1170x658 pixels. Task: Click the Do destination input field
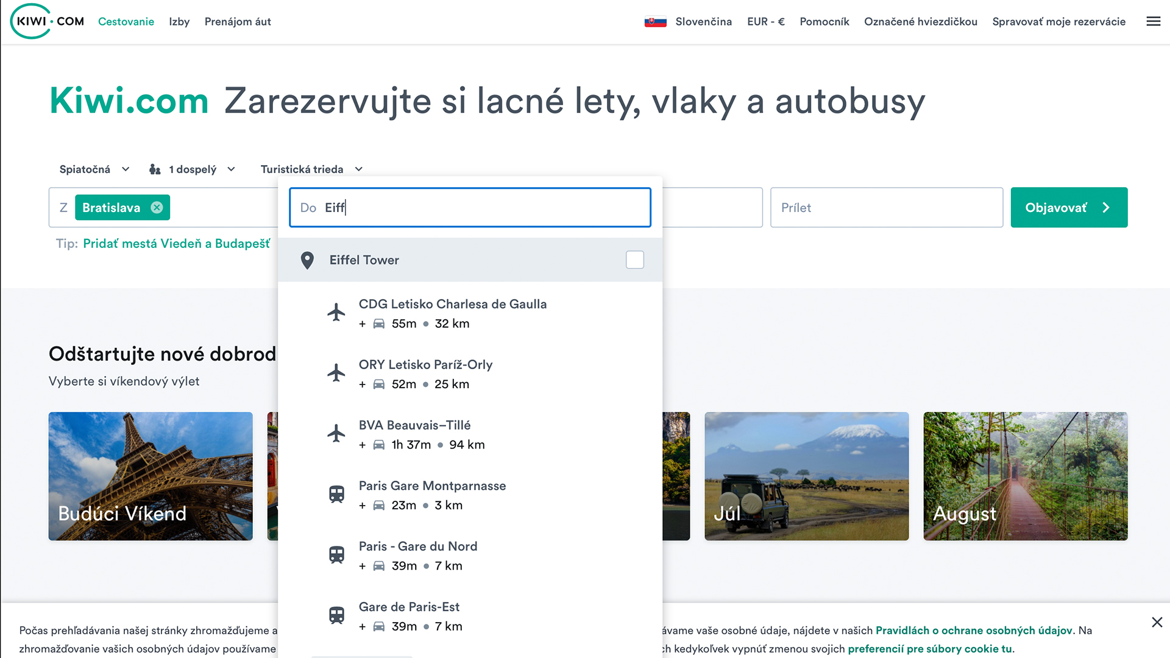(x=470, y=208)
